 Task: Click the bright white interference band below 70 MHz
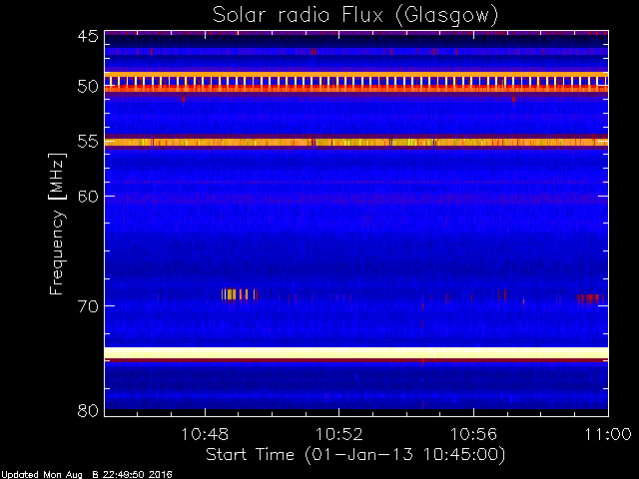tap(356, 352)
